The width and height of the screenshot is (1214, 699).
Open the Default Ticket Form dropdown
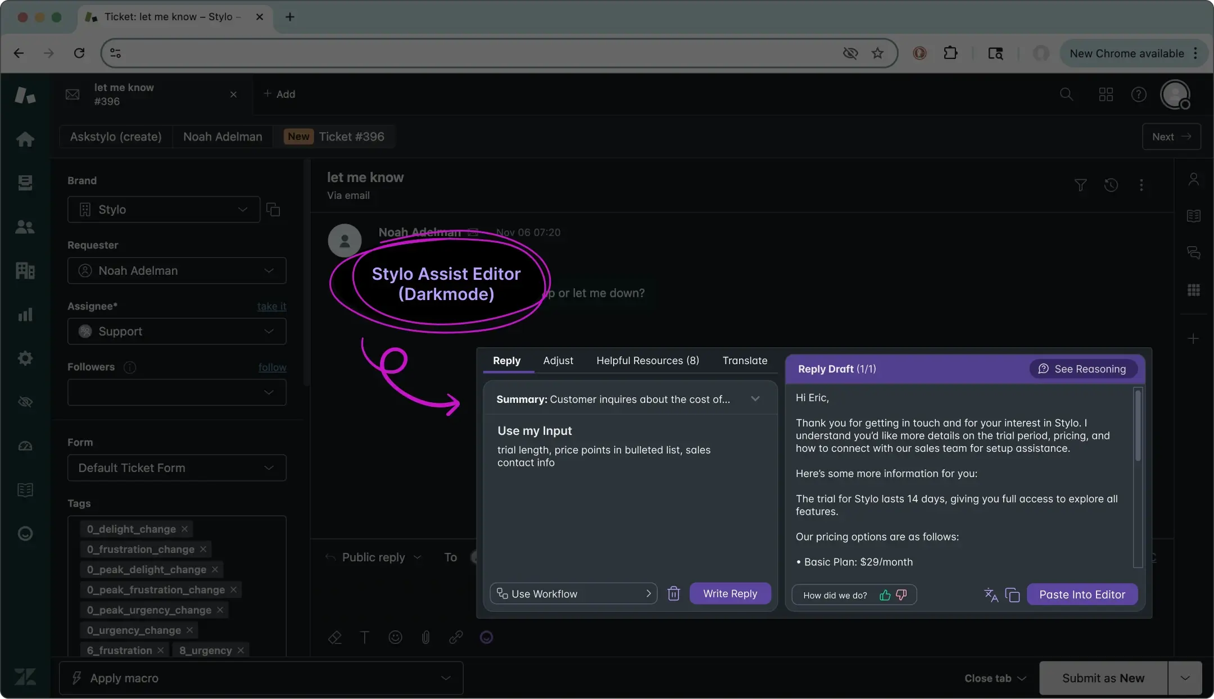point(176,467)
